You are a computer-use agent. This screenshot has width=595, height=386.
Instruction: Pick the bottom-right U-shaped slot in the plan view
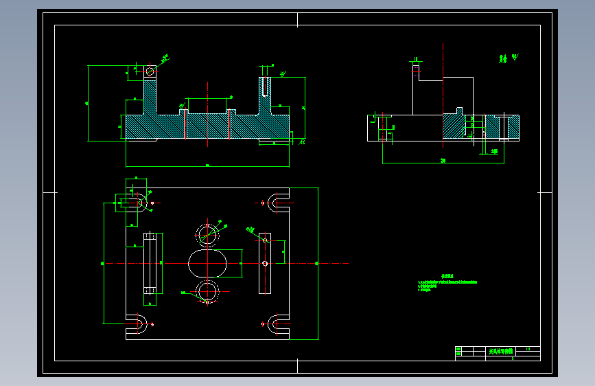pos(279,324)
